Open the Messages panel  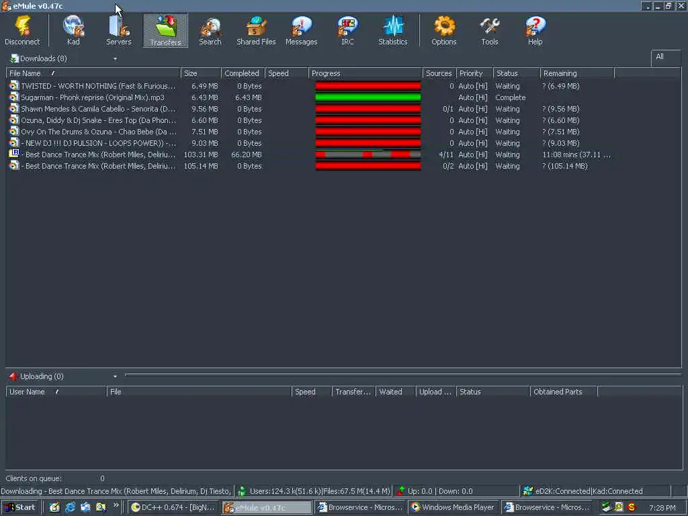pyautogui.click(x=302, y=30)
